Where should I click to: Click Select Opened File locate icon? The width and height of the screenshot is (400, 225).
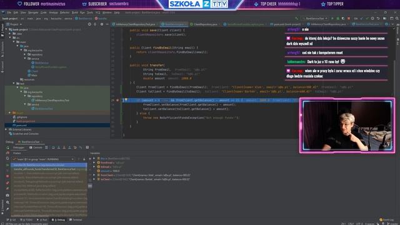pos(89,24)
